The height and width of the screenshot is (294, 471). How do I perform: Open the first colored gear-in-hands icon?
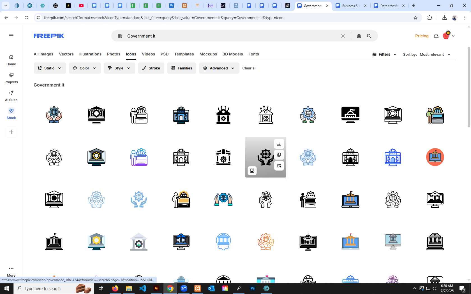(54, 115)
